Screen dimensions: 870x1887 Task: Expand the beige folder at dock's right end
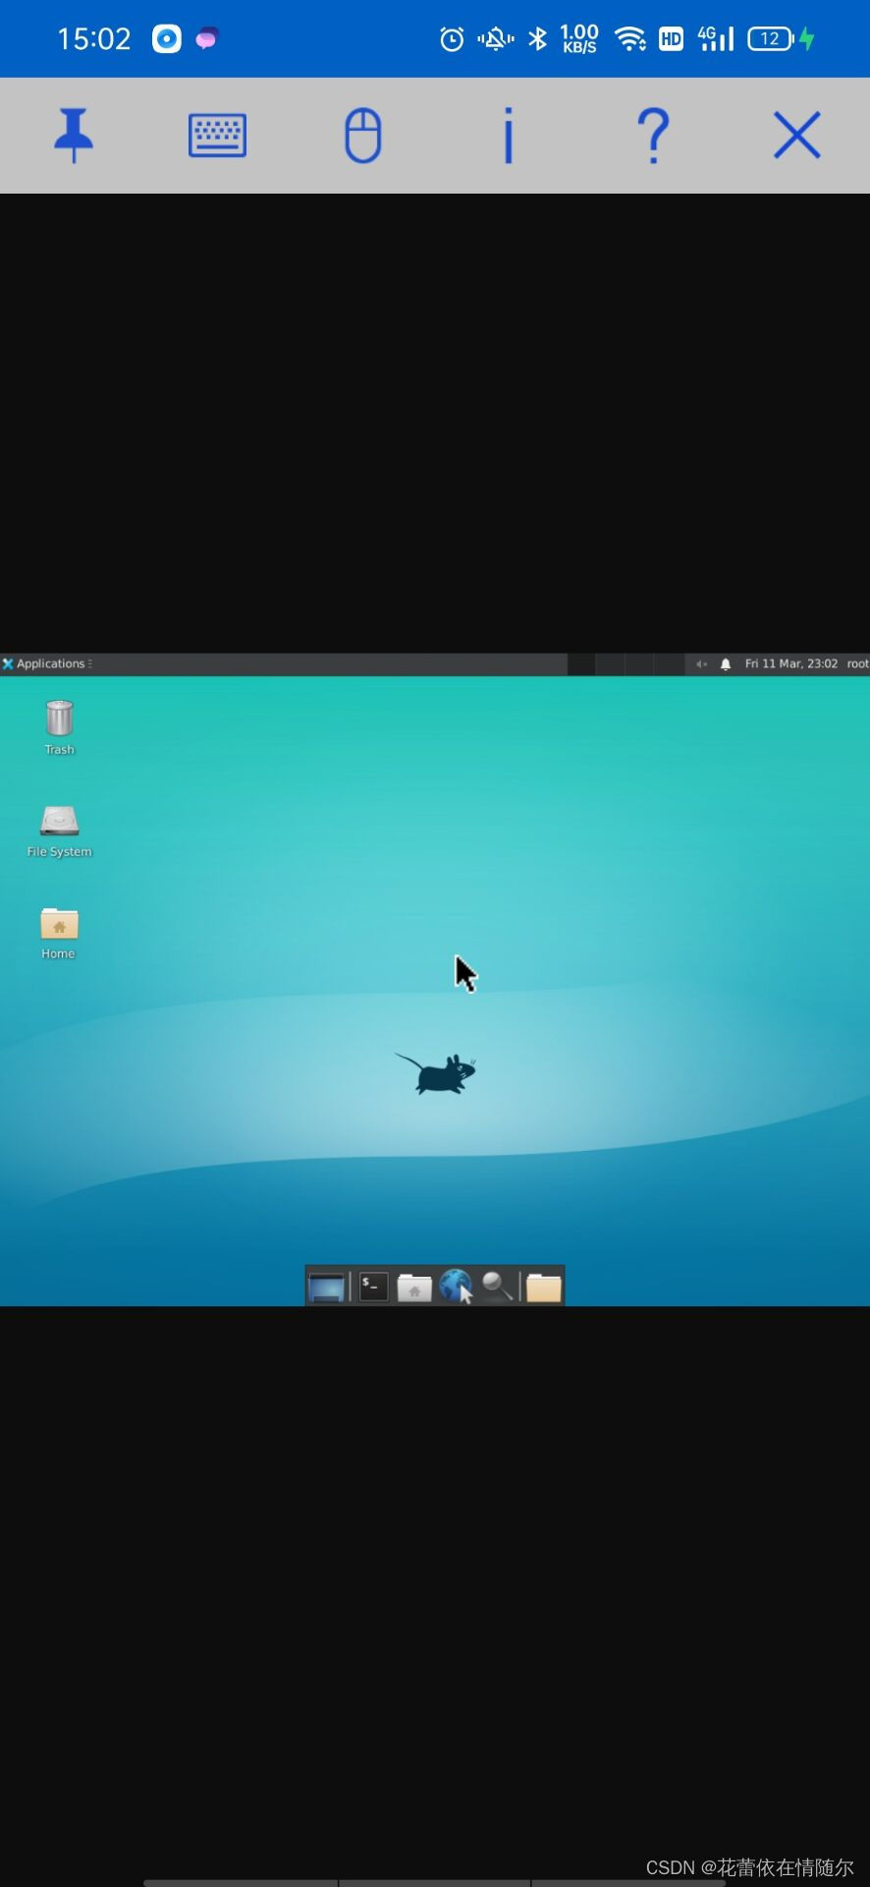pos(543,1287)
